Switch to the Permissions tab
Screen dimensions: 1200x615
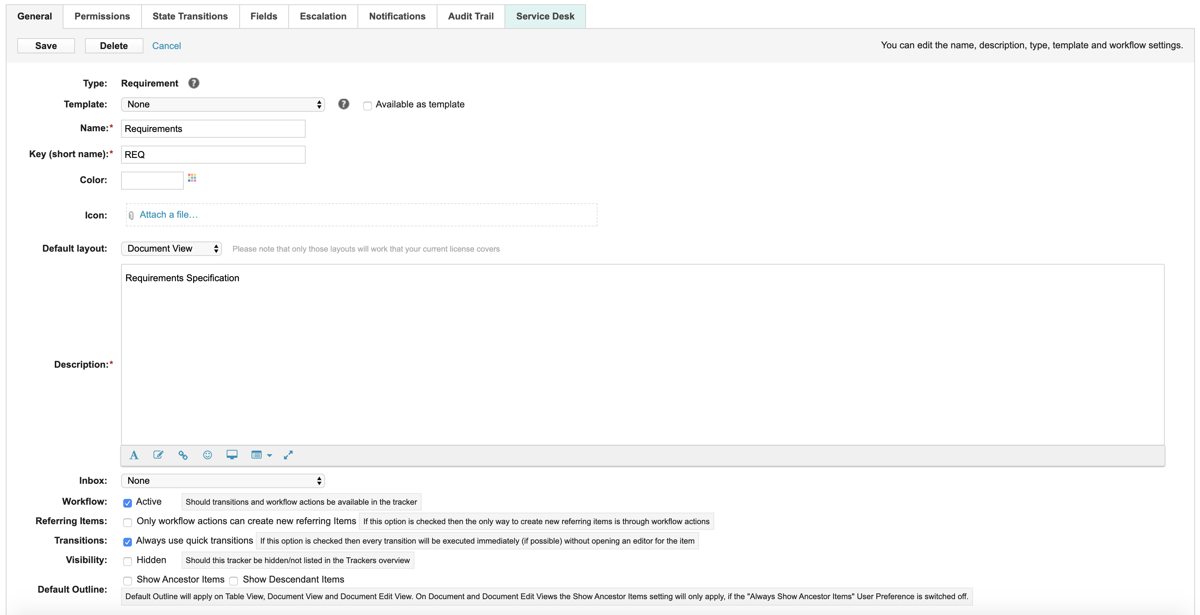coord(102,16)
